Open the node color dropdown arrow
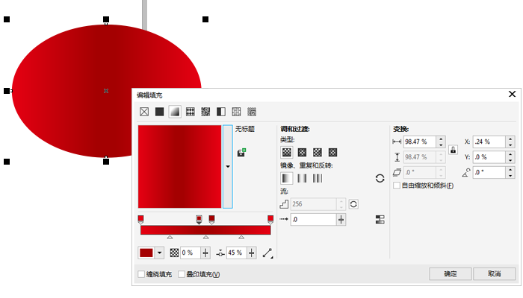The width and height of the screenshot is (523, 298). coord(159,253)
